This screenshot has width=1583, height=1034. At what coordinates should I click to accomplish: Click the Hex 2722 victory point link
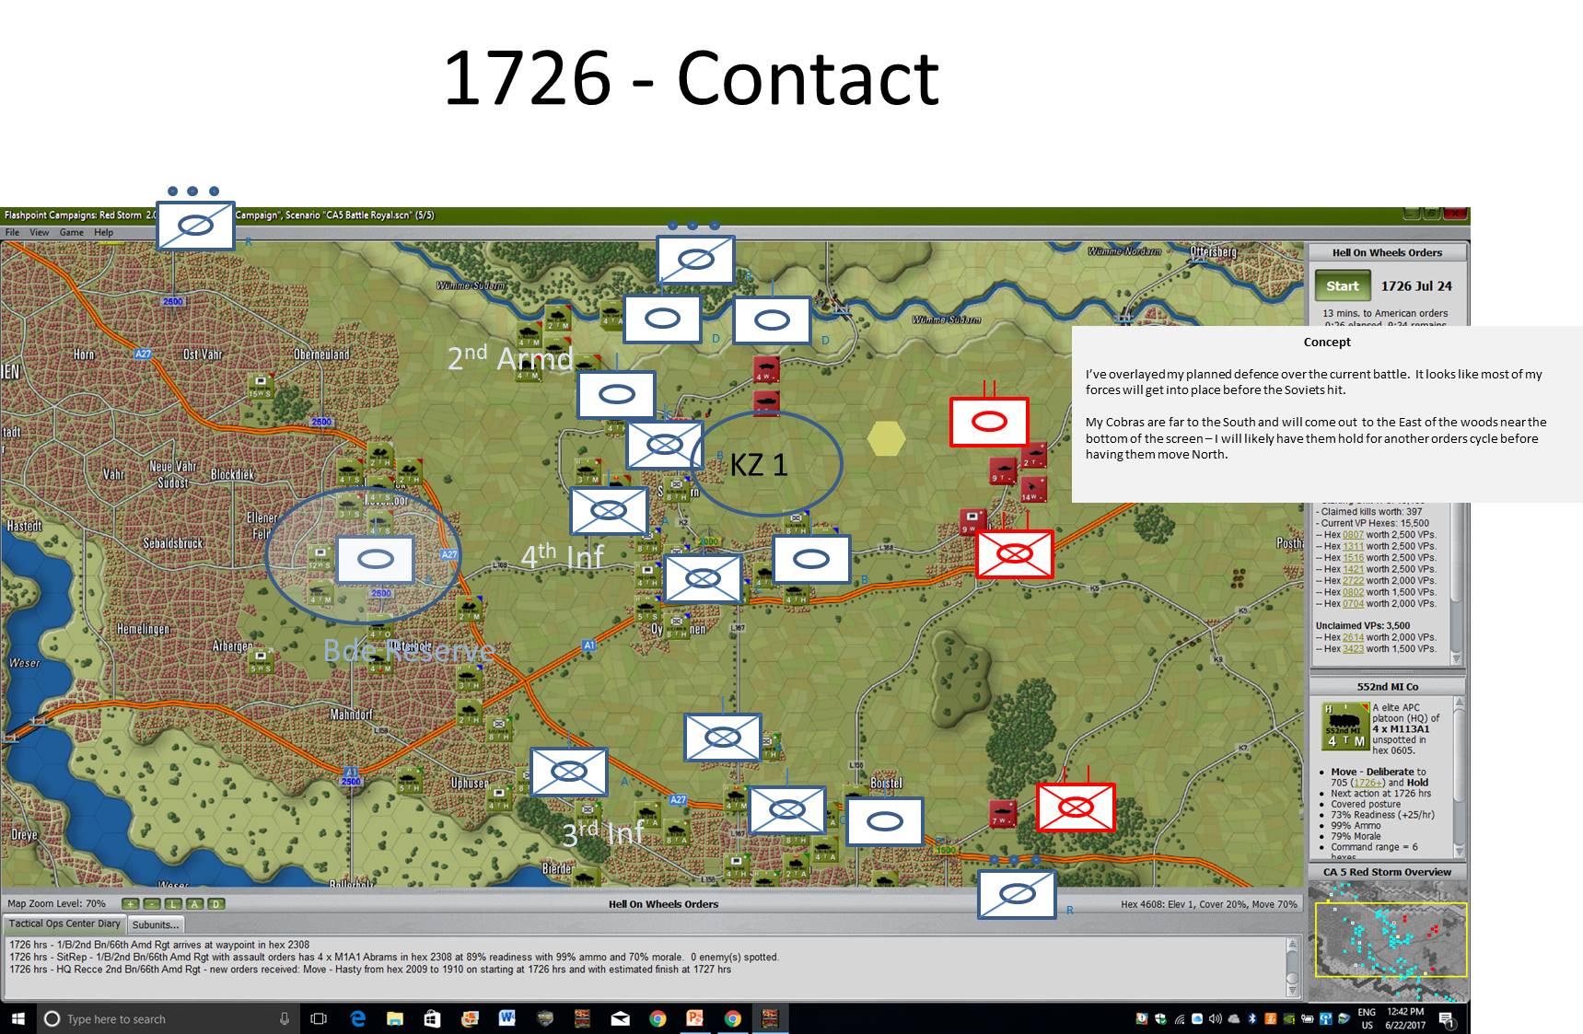point(1353,581)
